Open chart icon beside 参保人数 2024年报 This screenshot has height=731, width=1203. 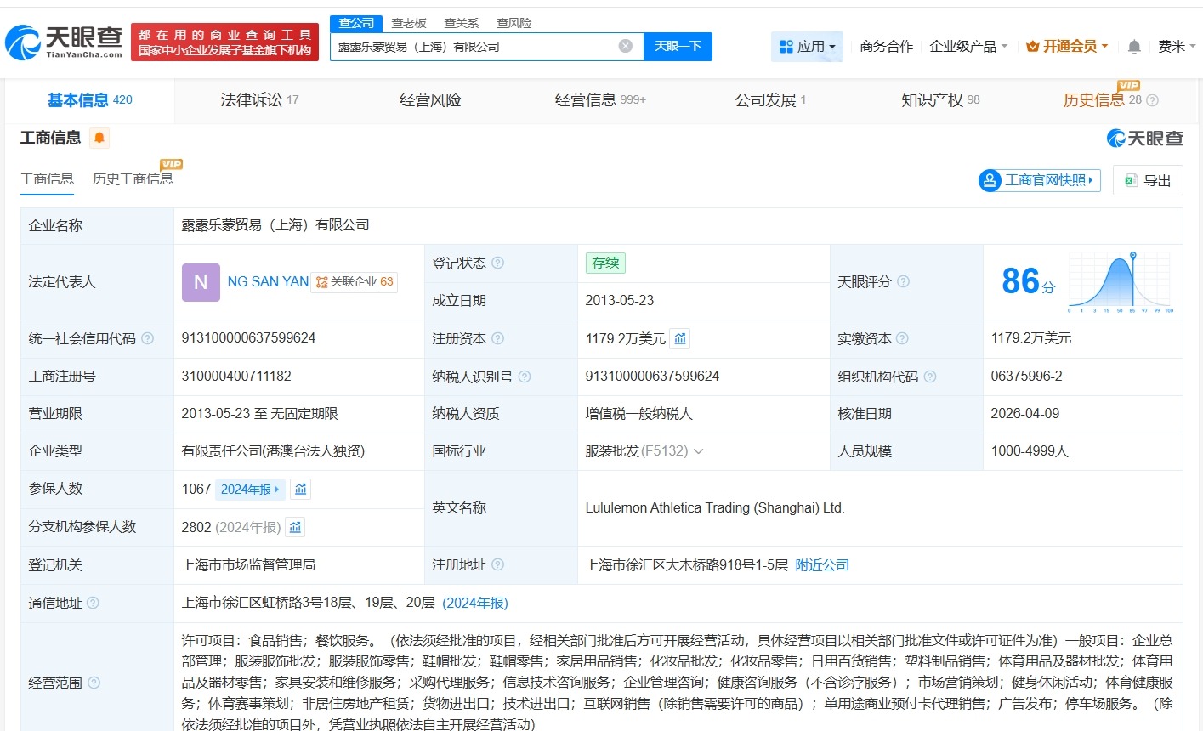(x=300, y=489)
